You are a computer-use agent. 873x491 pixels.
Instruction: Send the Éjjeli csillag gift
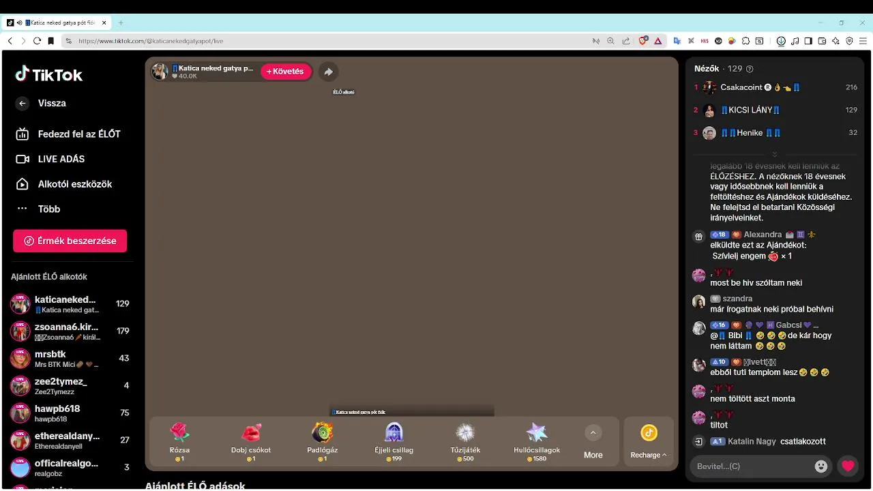(x=394, y=442)
